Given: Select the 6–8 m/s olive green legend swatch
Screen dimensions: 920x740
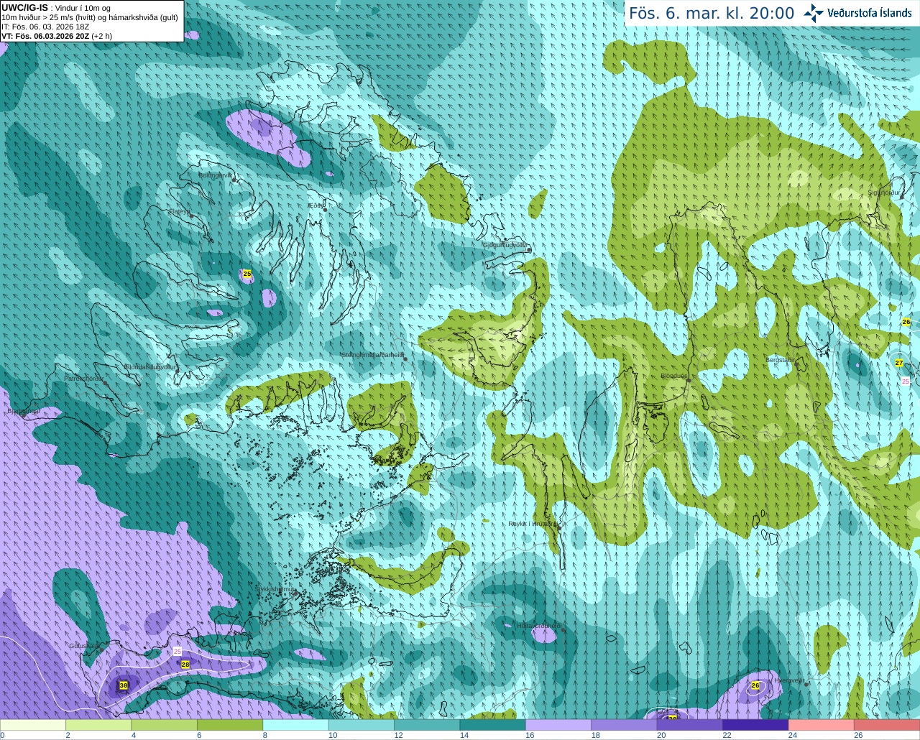Looking at the screenshot, I should 230,725.
